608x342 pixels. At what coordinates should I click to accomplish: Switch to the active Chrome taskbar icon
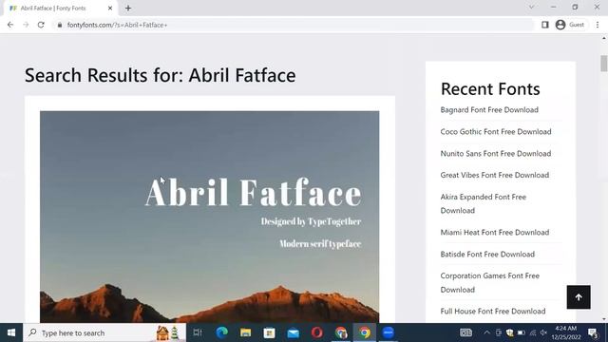(365, 332)
